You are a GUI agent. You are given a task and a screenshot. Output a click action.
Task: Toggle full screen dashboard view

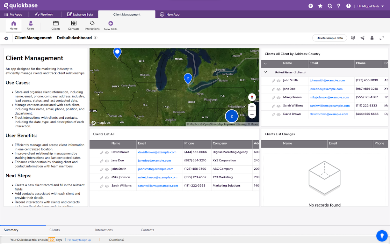pyautogui.click(x=381, y=38)
